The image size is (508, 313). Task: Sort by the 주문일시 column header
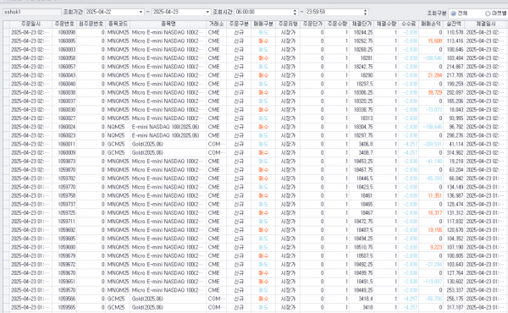(30, 24)
